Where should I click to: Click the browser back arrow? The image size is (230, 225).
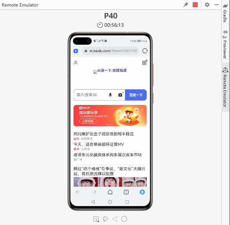(x=78, y=192)
